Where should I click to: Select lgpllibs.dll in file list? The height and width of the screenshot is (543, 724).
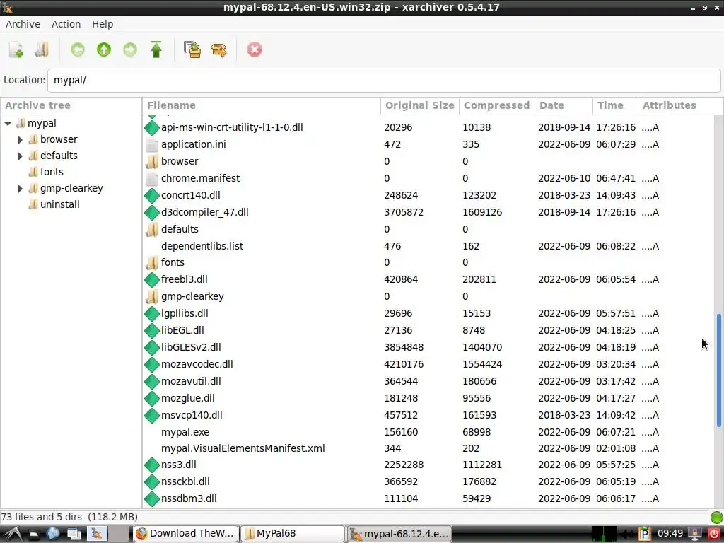185,313
